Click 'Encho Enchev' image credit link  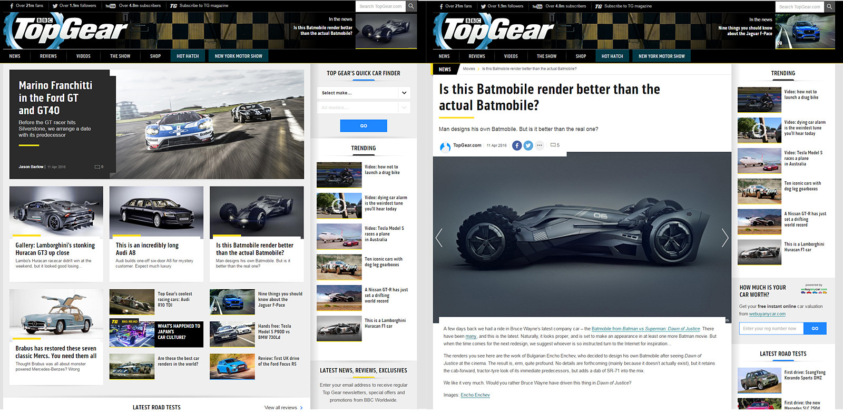tap(475, 395)
